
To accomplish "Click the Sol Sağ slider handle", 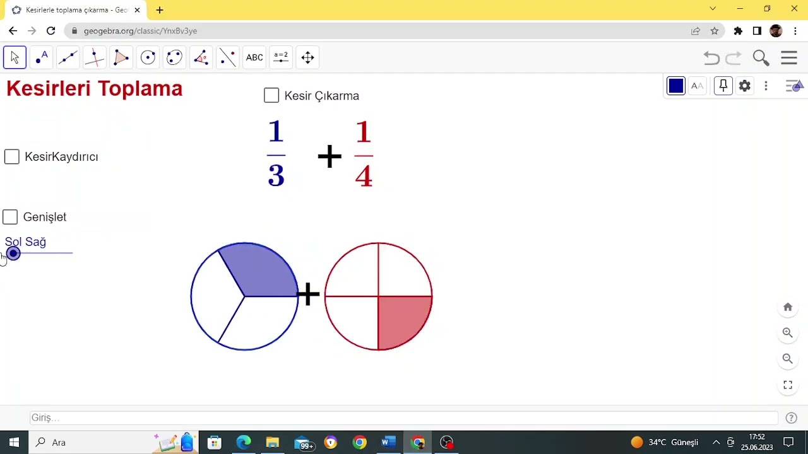I will 13,253.
